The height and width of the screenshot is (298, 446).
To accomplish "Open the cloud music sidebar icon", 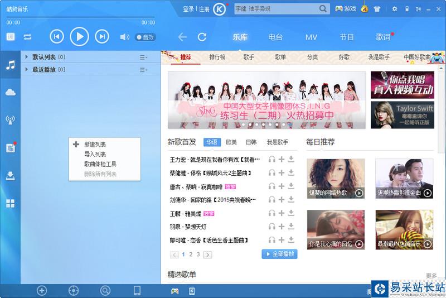I will [x=11, y=92].
